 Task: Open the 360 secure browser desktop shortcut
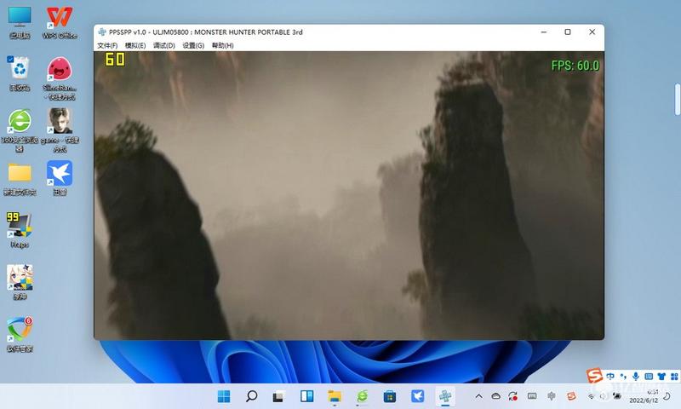[20, 130]
